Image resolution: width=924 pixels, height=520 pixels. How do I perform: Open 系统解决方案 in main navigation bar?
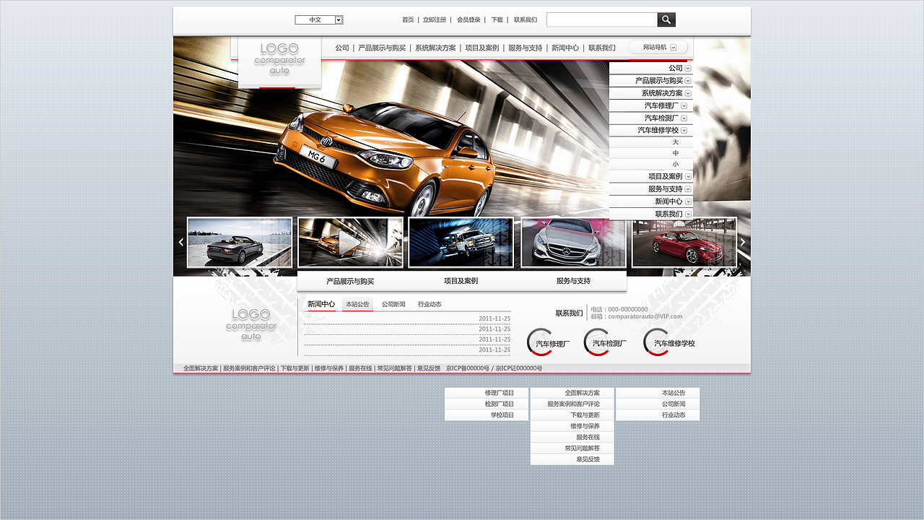(x=435, y=48)
